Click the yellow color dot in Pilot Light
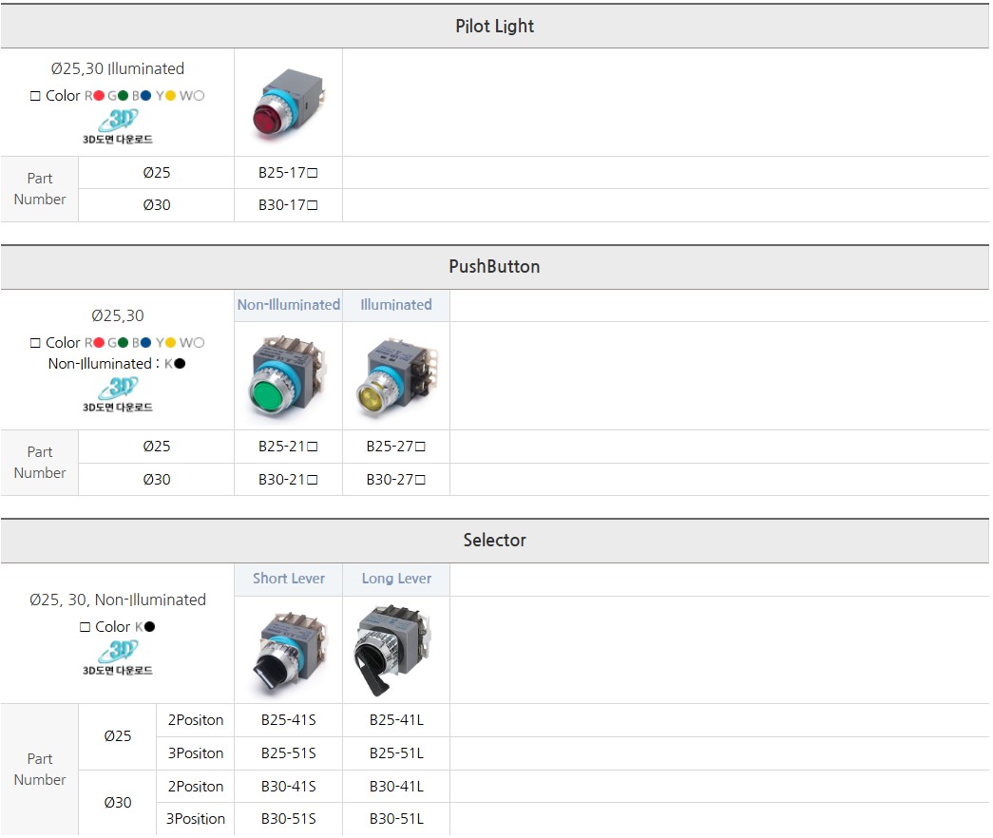Viewport: 993px width, 838px height. click(x=170, y=96)
